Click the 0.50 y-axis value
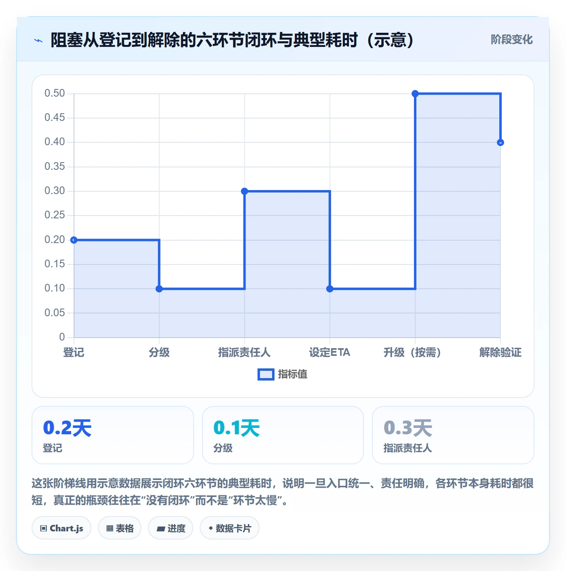The height and width of the screenshot is (571, 566). (x=55, y=93)
